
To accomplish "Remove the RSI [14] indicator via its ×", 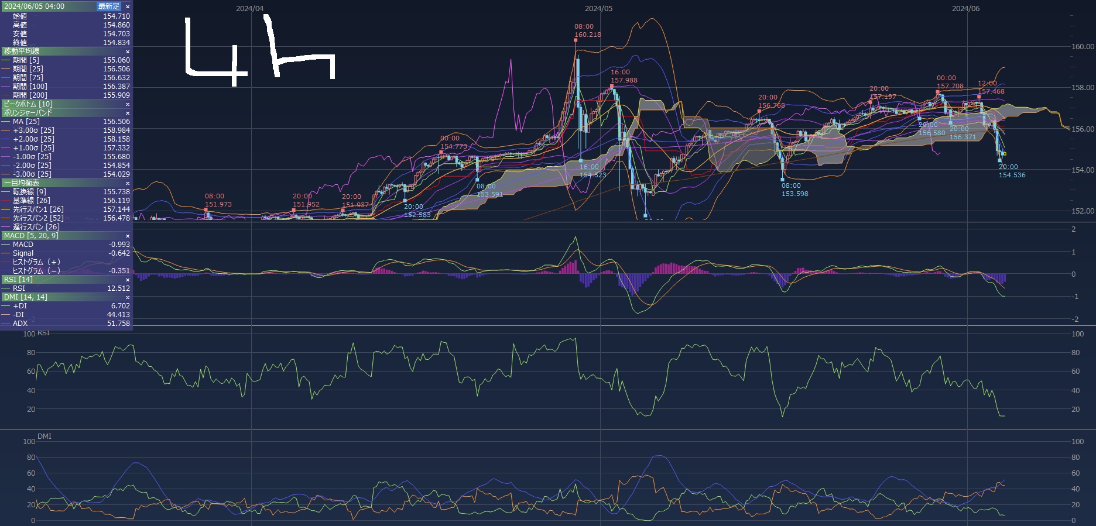I will pos(128,280).
